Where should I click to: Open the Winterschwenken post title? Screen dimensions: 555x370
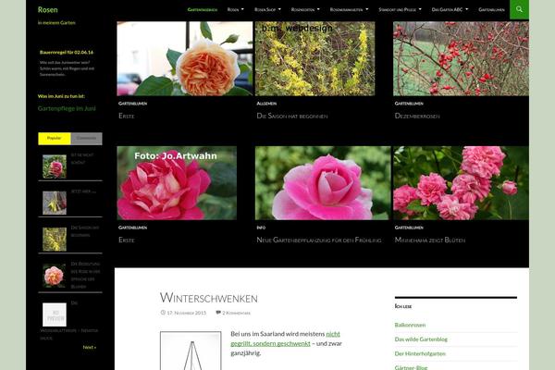209,298
